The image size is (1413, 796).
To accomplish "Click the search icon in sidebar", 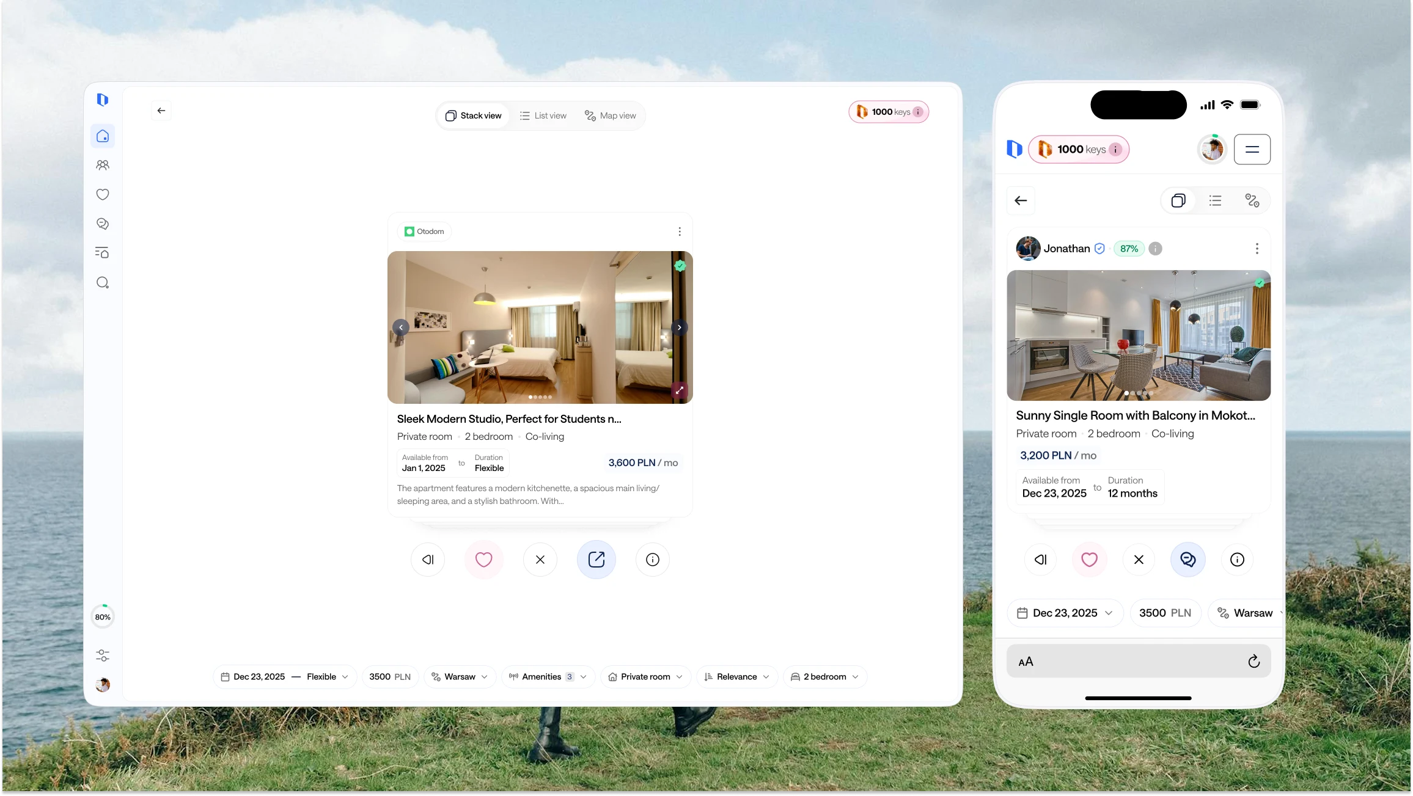I will (103, 282).
